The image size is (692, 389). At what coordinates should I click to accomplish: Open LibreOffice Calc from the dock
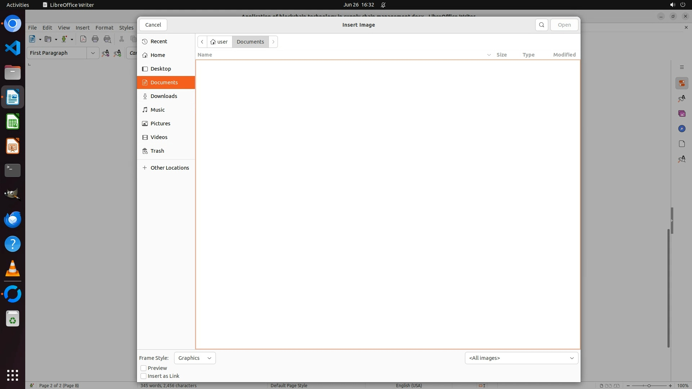click(x=13, y=122)
